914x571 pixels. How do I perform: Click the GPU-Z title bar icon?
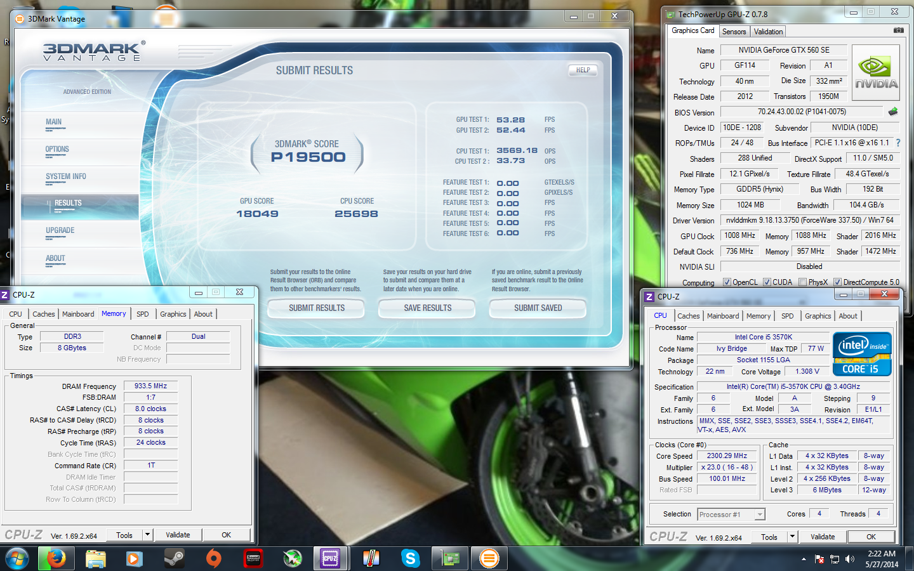[671, 14]
